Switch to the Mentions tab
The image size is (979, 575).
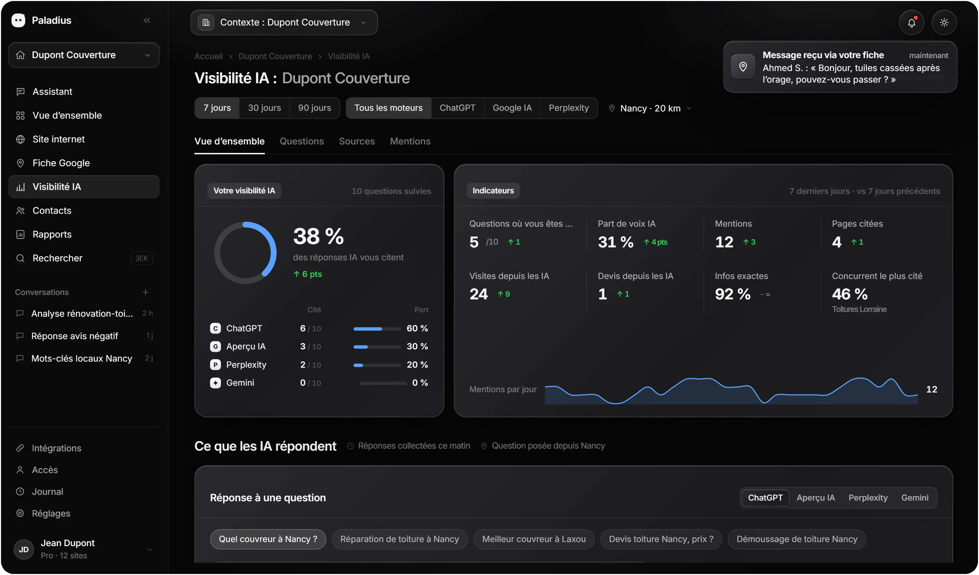tap(410, 141)
